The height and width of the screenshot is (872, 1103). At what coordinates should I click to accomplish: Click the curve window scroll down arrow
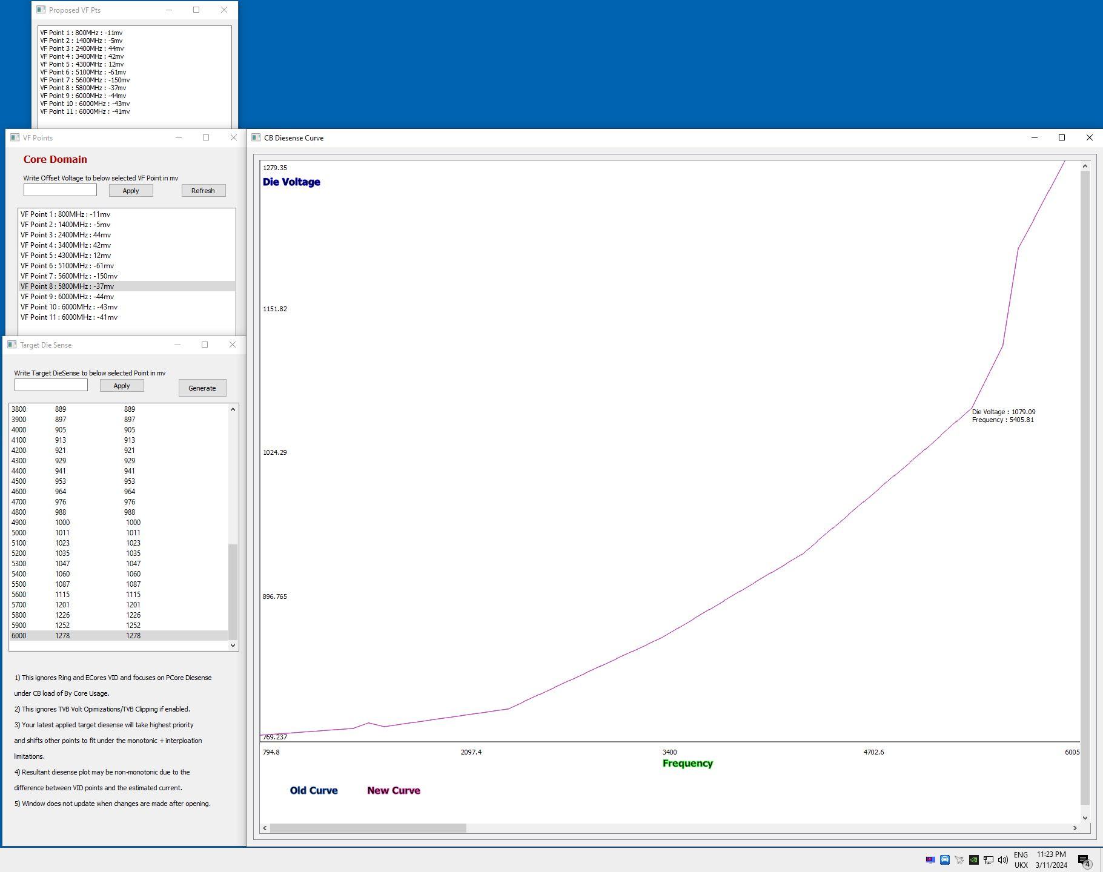[1085, 817]
